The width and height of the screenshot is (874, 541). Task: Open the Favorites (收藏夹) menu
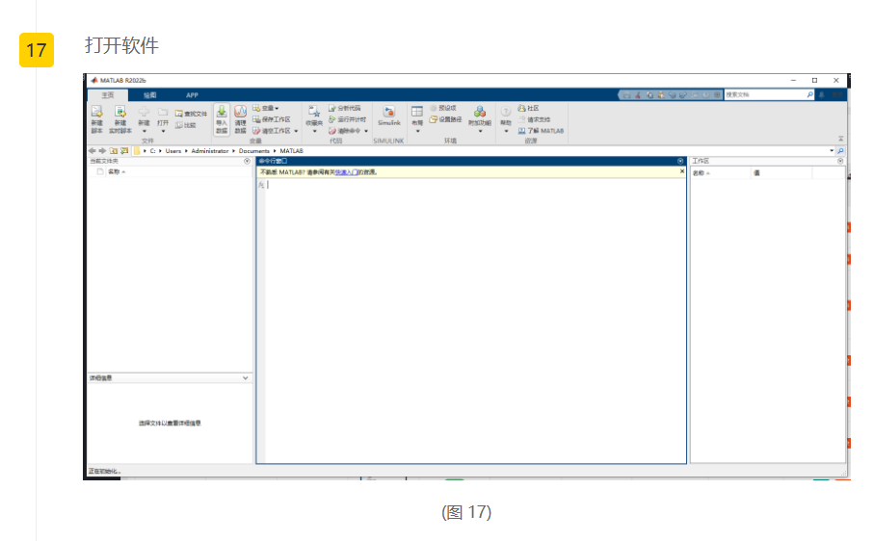[314, 119]
